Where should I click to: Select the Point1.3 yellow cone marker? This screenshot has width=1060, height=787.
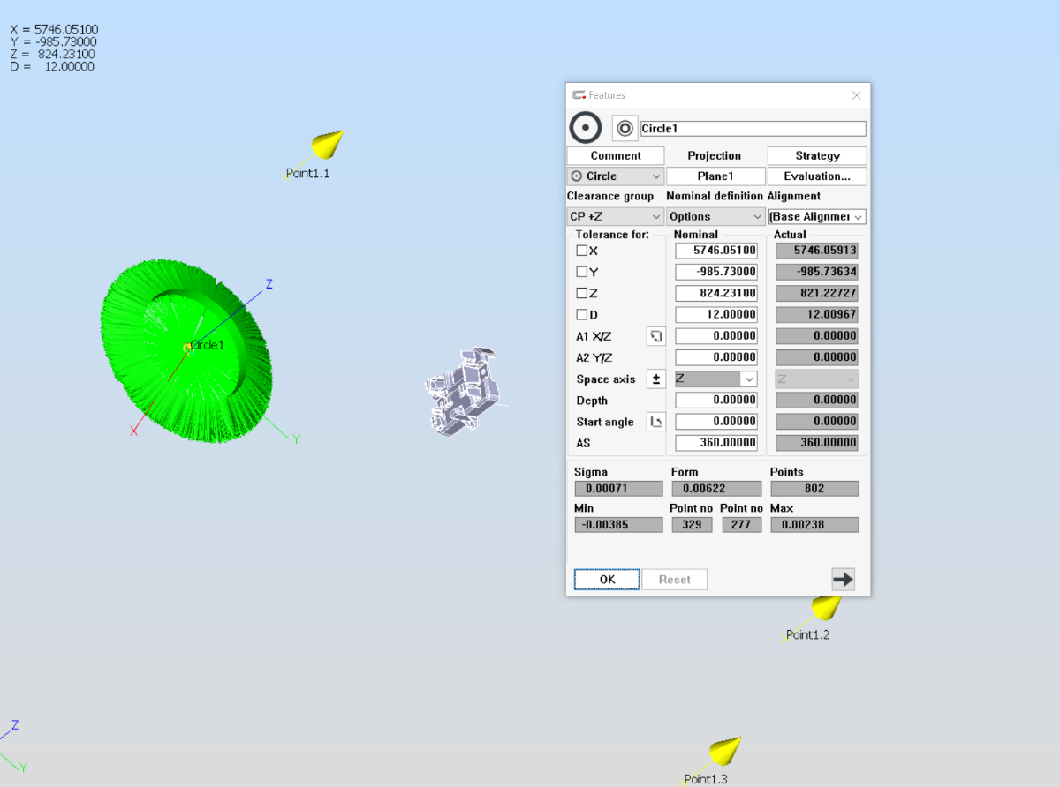(725, 751)
